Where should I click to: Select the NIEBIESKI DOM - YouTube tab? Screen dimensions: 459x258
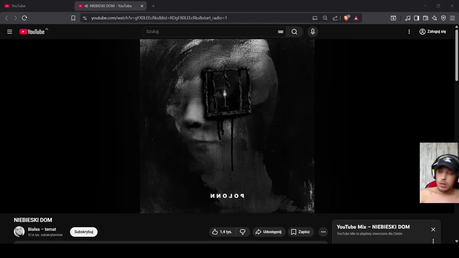click(111, 6)
